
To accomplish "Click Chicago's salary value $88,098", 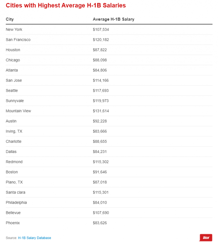I will point(100,60).
